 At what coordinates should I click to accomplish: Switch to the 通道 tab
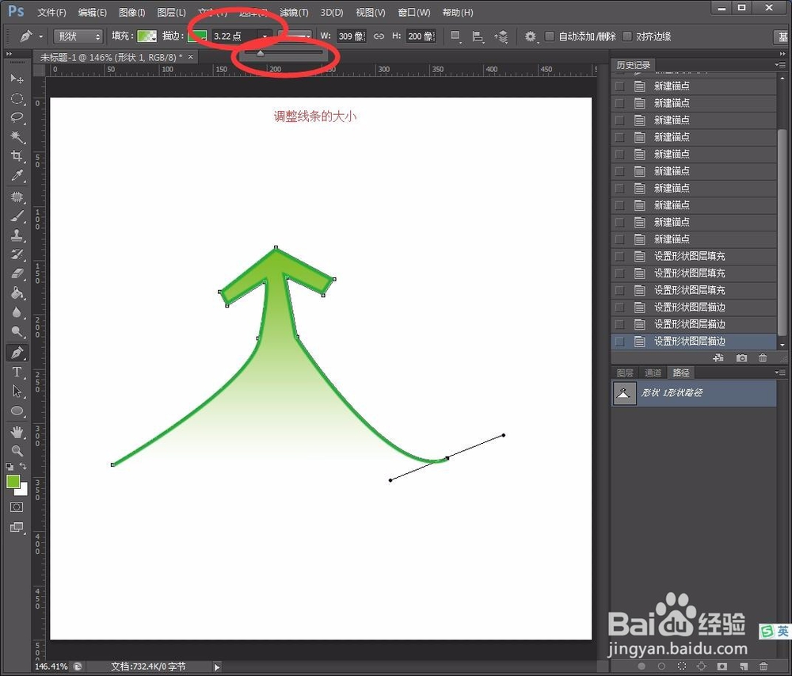[x=653, y=372]
